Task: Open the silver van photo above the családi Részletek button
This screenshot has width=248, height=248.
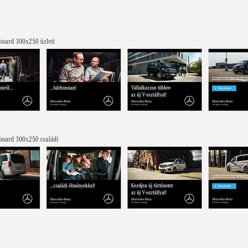Action: [228, 165]
